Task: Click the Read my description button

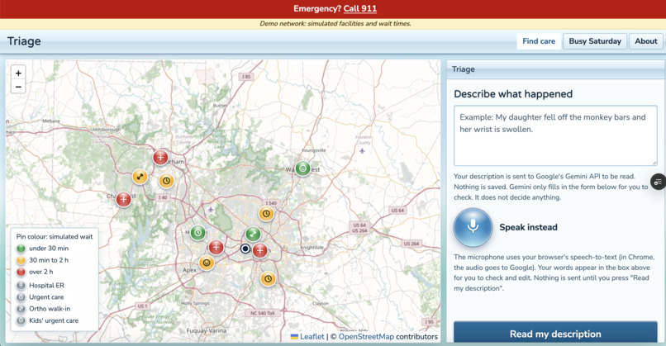Action: (555, 334)
